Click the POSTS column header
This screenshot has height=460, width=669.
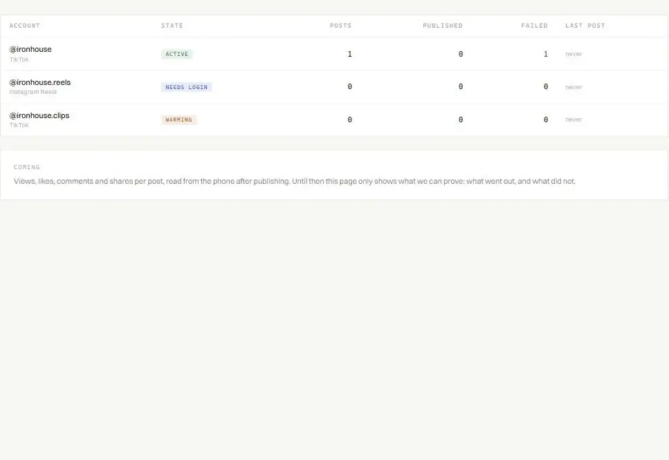[340, 26]
